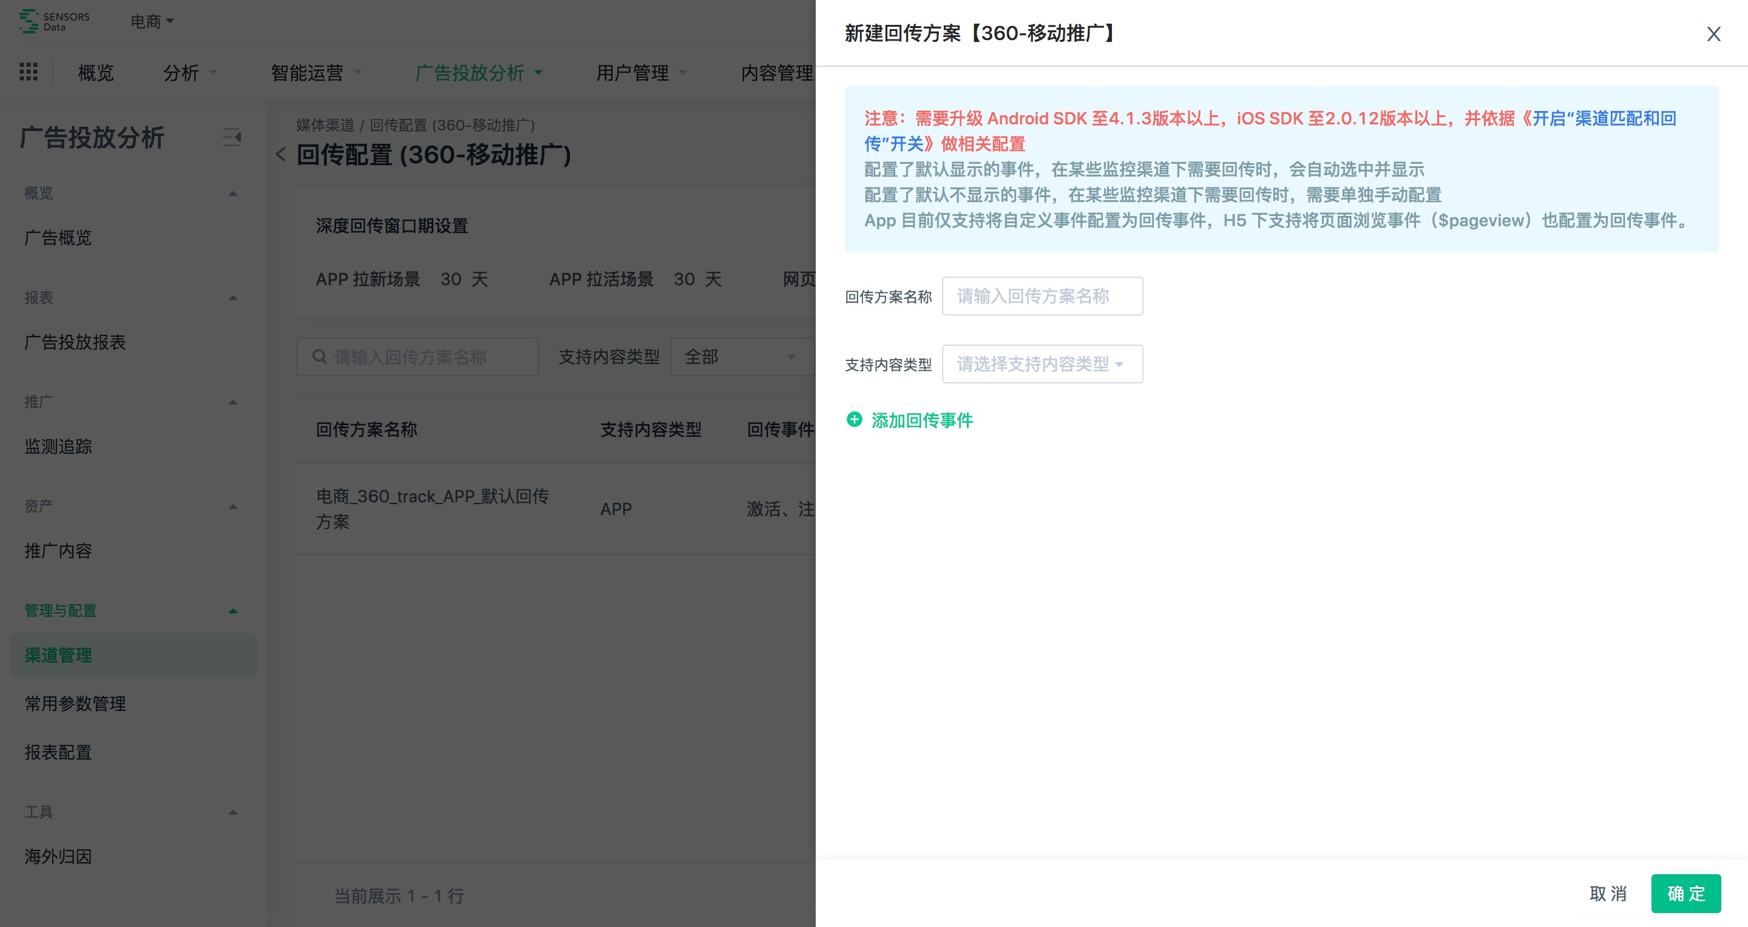
Task: Collapse the 资产 sidebar section
Action: coord(232,507)
